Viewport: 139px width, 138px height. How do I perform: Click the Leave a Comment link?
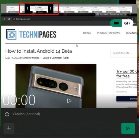tap(53, 58)
